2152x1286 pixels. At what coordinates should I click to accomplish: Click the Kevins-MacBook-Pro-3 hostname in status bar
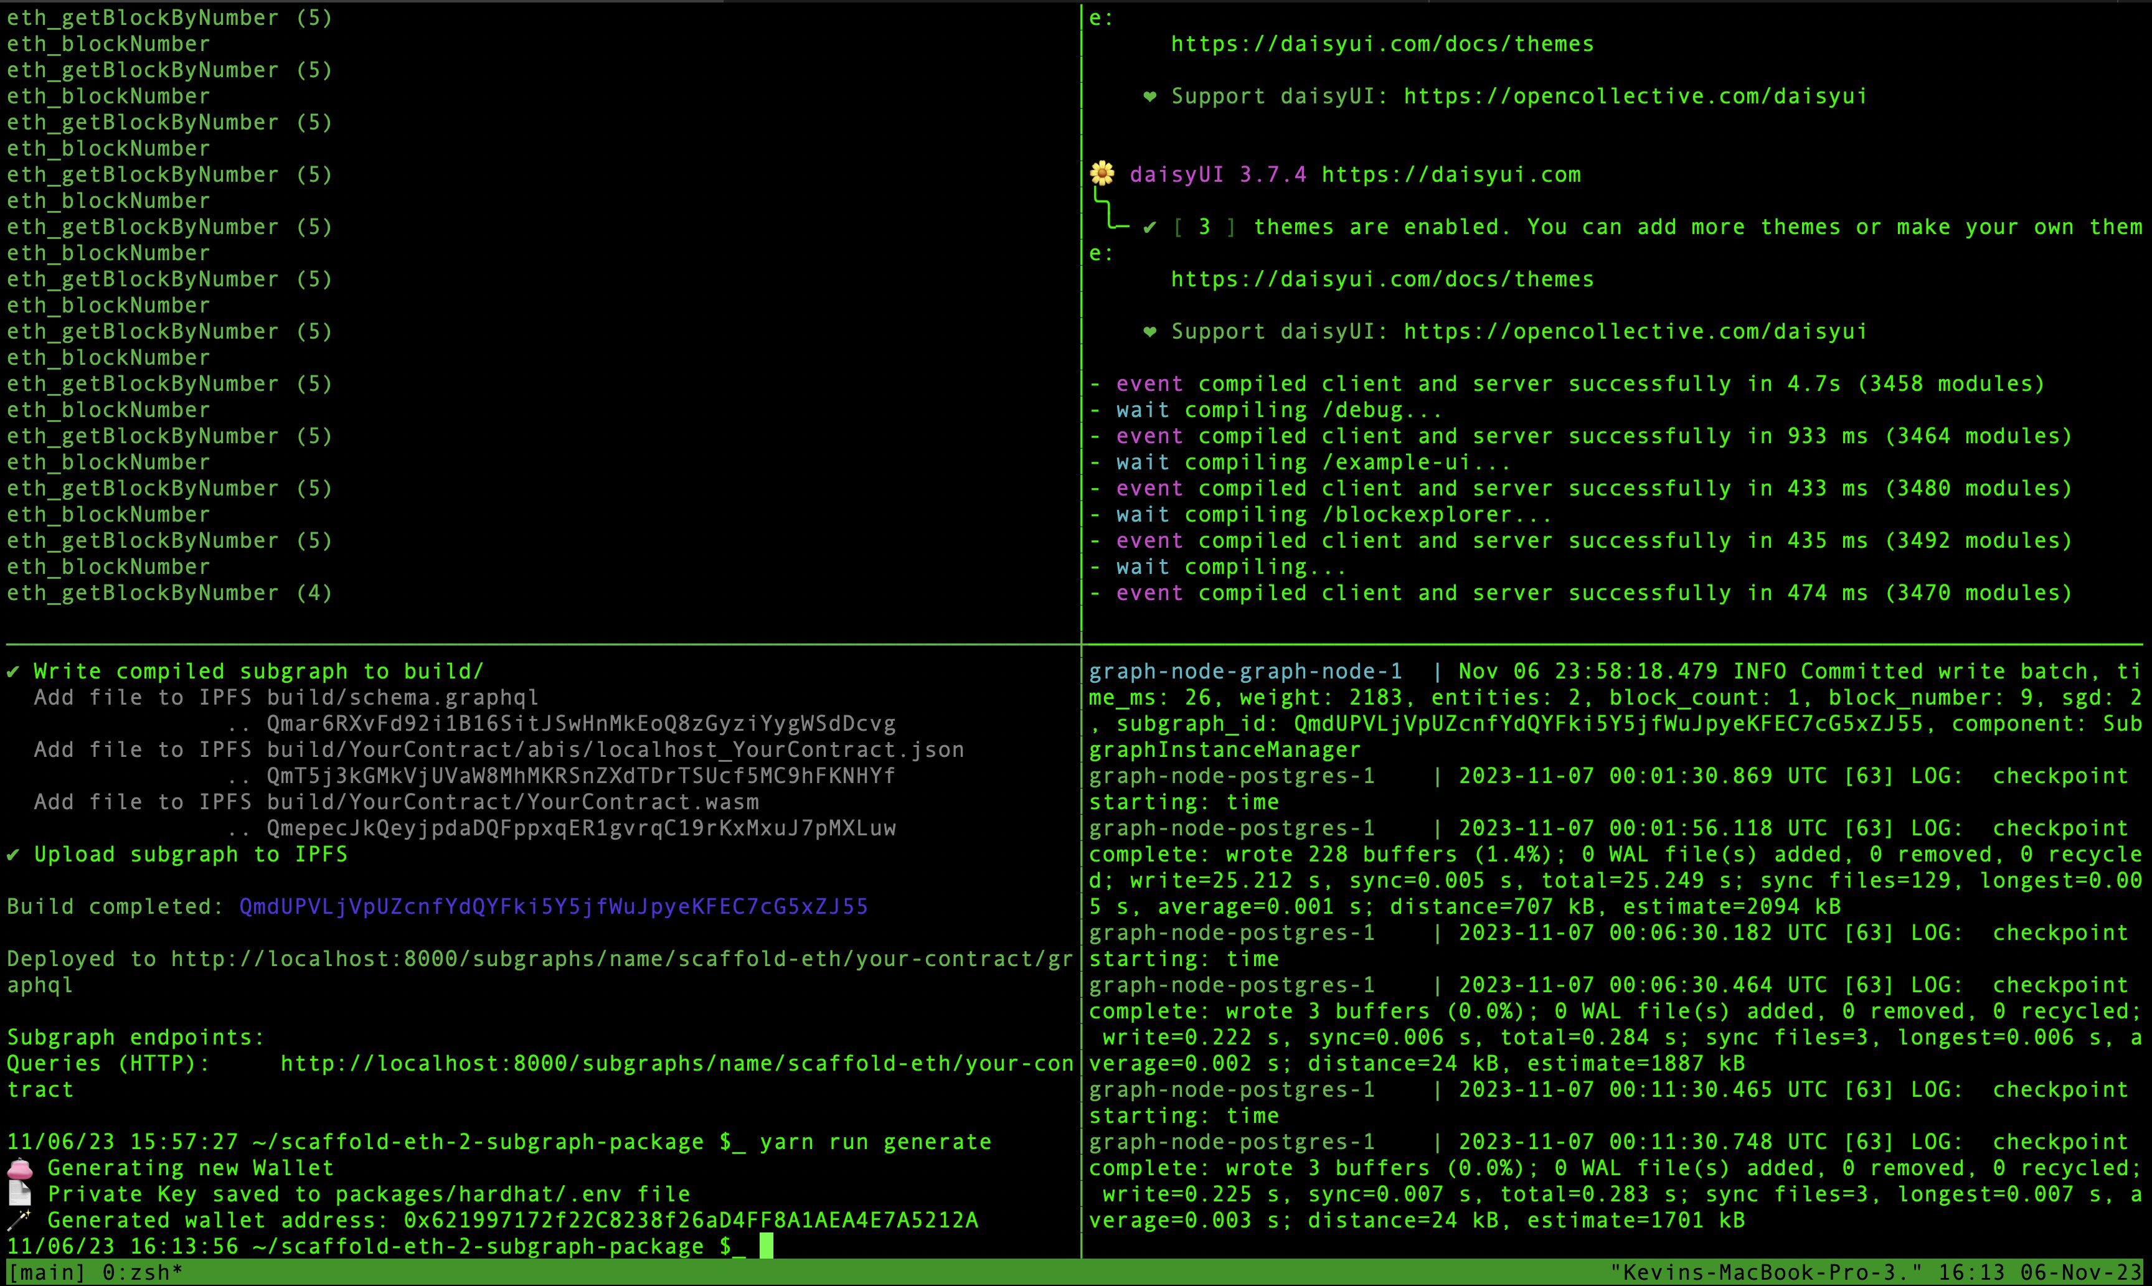[1765, 1273]
